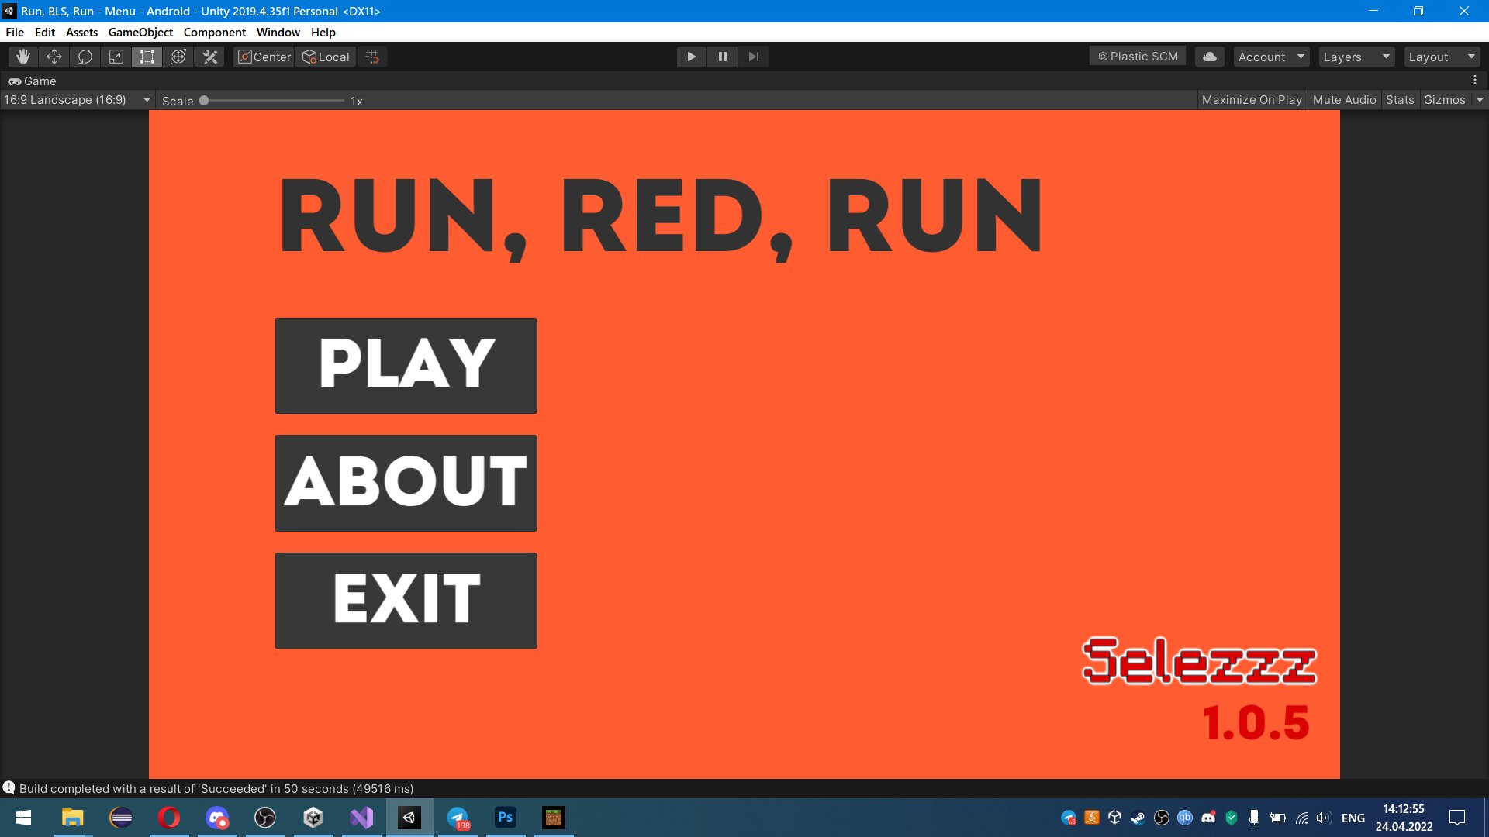Viewport: 1489px width, 837px height.
Task: Click the PLAY button in game UI
Action: [x=405, y=366]
